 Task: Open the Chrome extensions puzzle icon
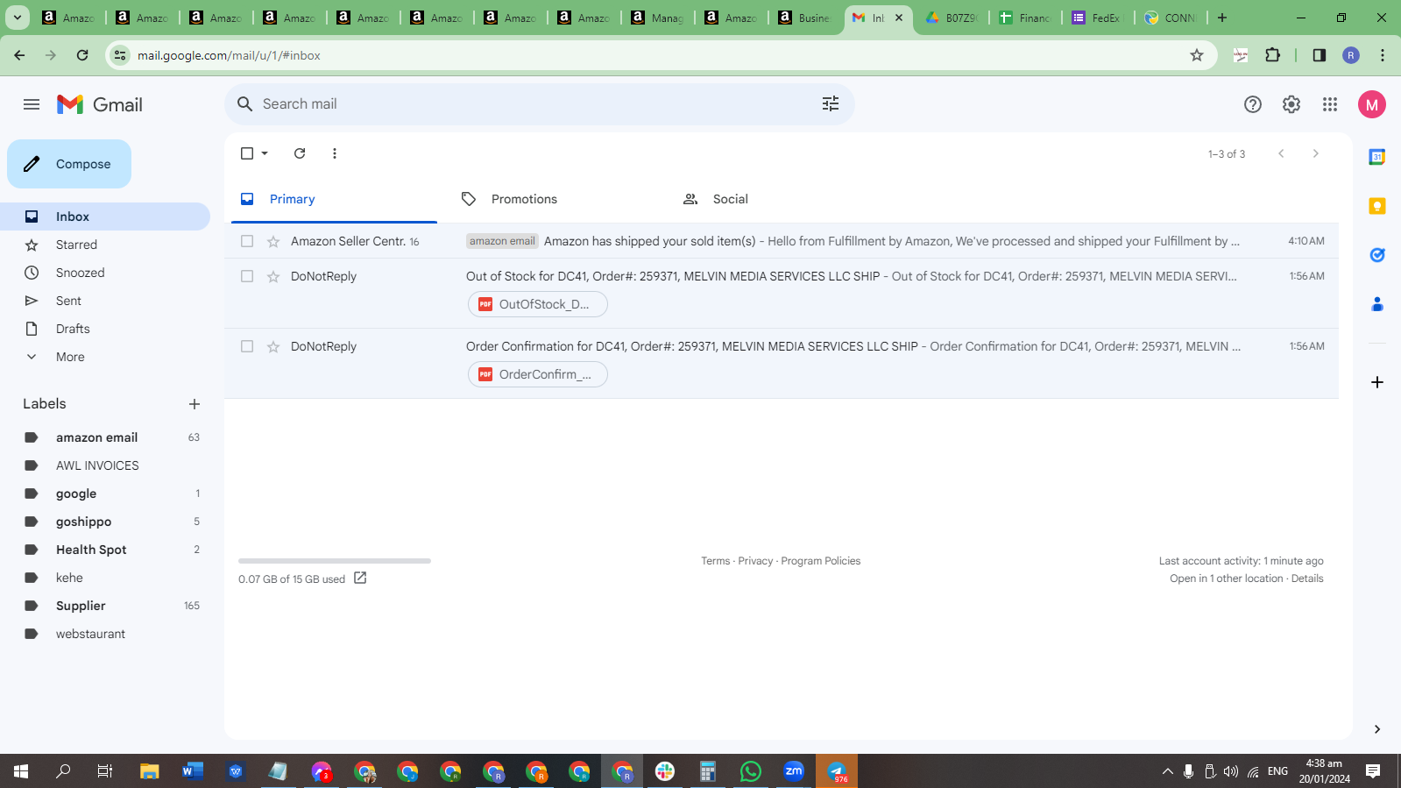tap(1273, 55)
